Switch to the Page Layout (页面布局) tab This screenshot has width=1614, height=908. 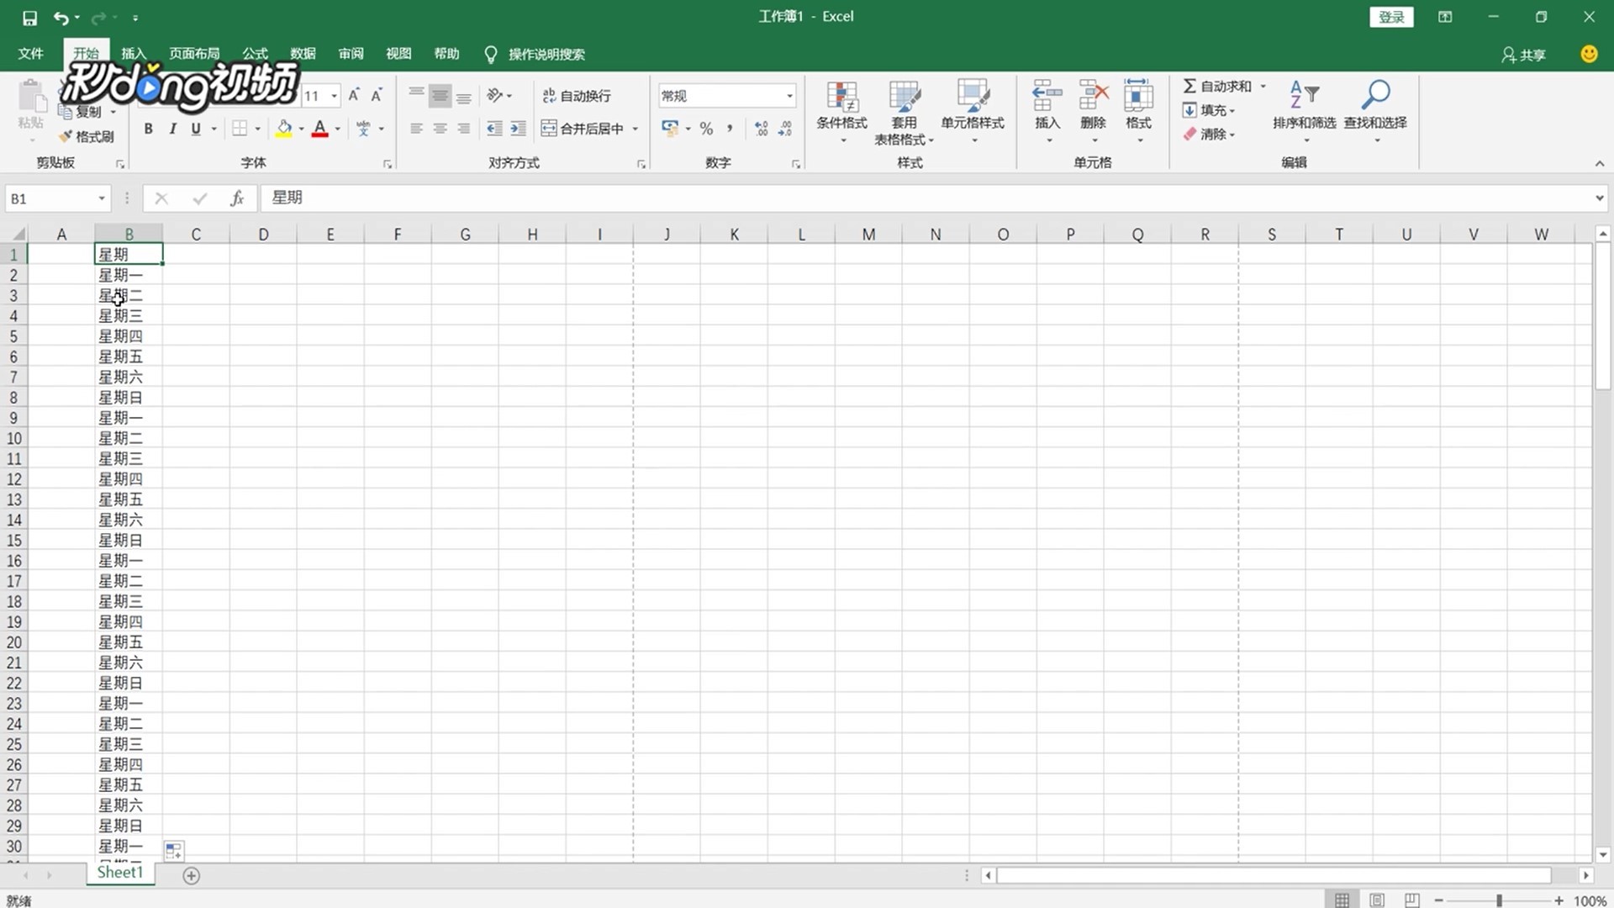tap(194, 54)
